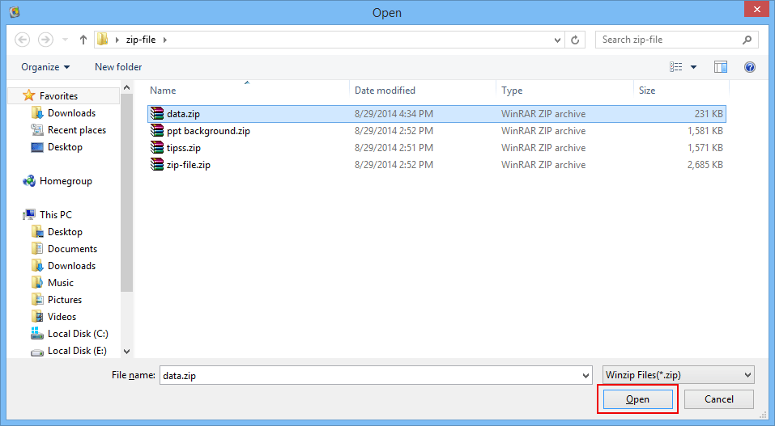Click the New folder button
This screenshot has height=426, width=775.
tap(118, 66)
